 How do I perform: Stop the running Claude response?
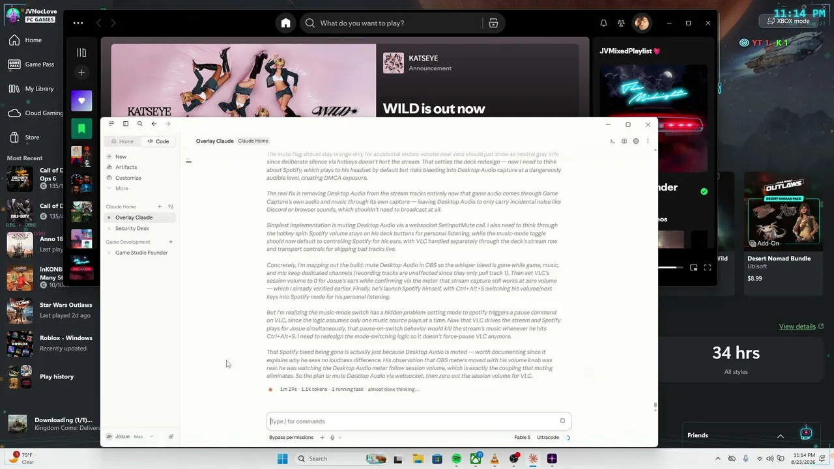562,421
